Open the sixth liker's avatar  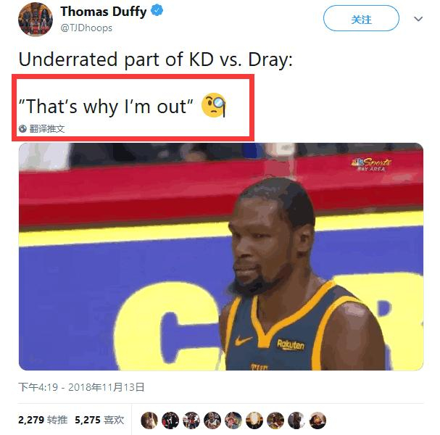point(254,420)
